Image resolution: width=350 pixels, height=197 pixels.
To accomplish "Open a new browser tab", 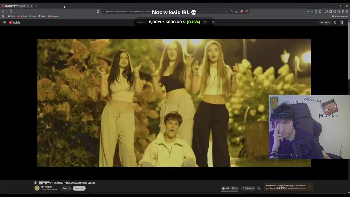I will click(36, 6).
